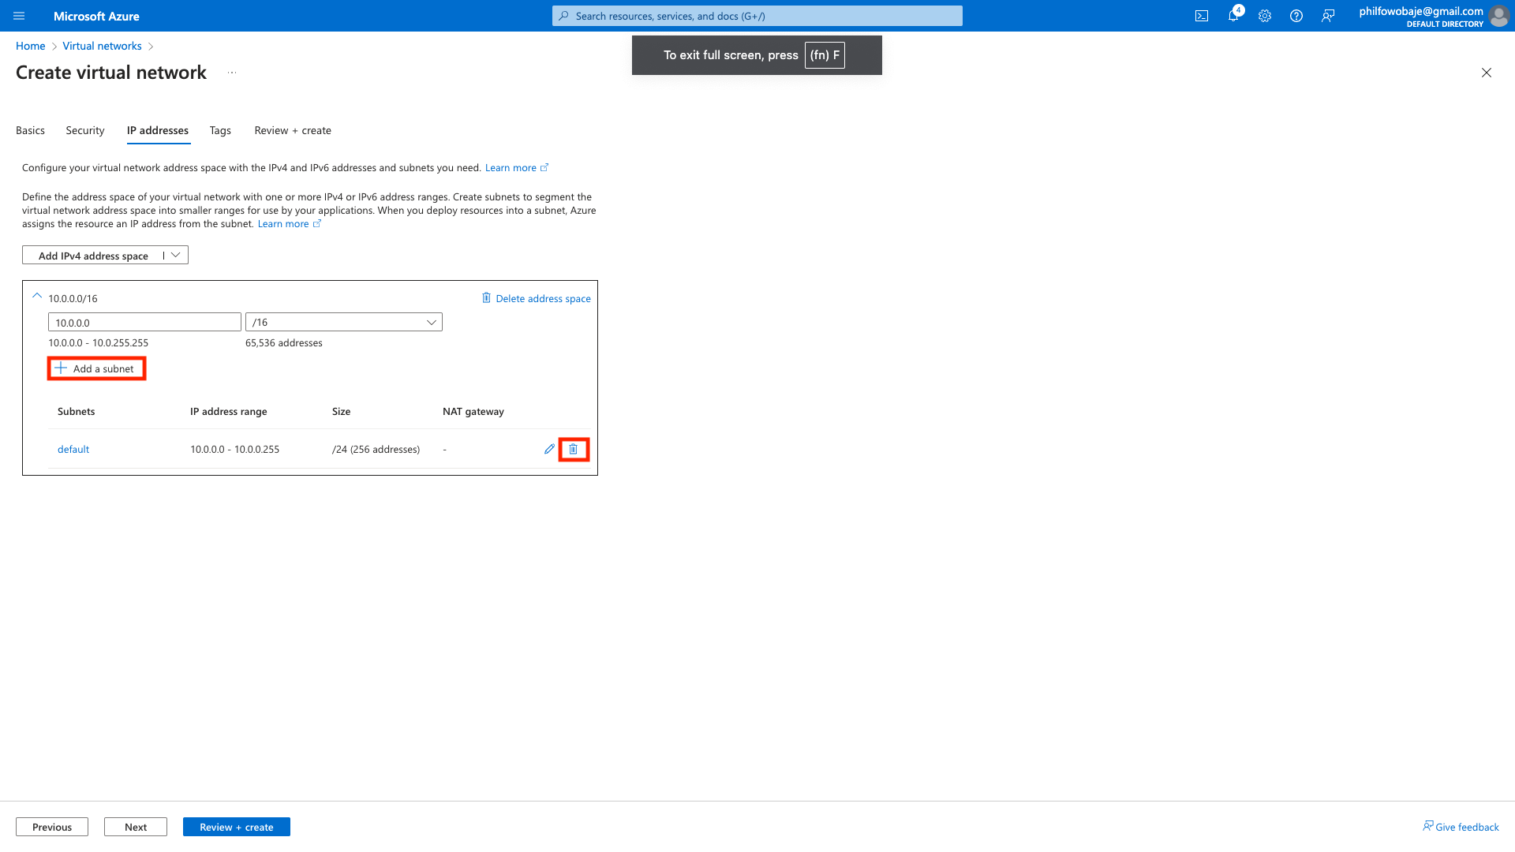
Task: Open the notifications bell
Action: [x=1233, y=16]
